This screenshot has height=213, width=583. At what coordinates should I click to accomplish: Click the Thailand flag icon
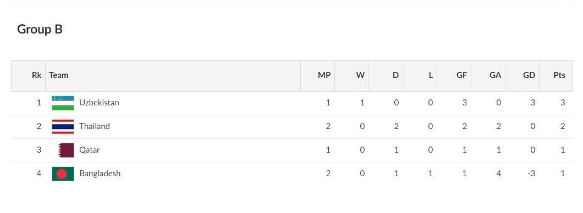coord(63,127)
